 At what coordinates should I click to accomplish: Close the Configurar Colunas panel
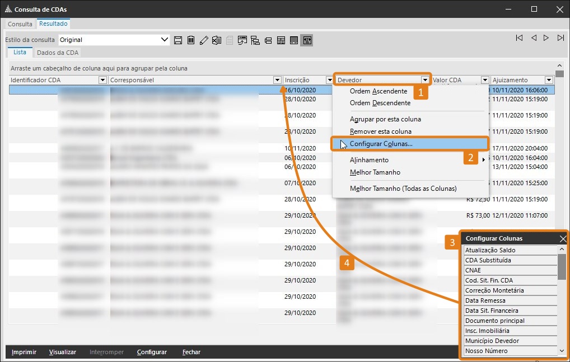(563, 239)
